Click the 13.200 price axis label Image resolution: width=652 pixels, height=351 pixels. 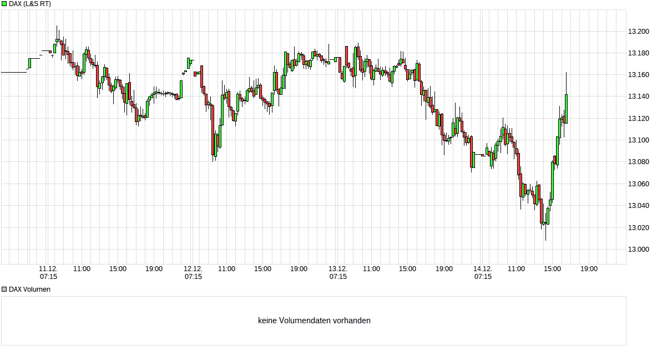coord(638,31)
